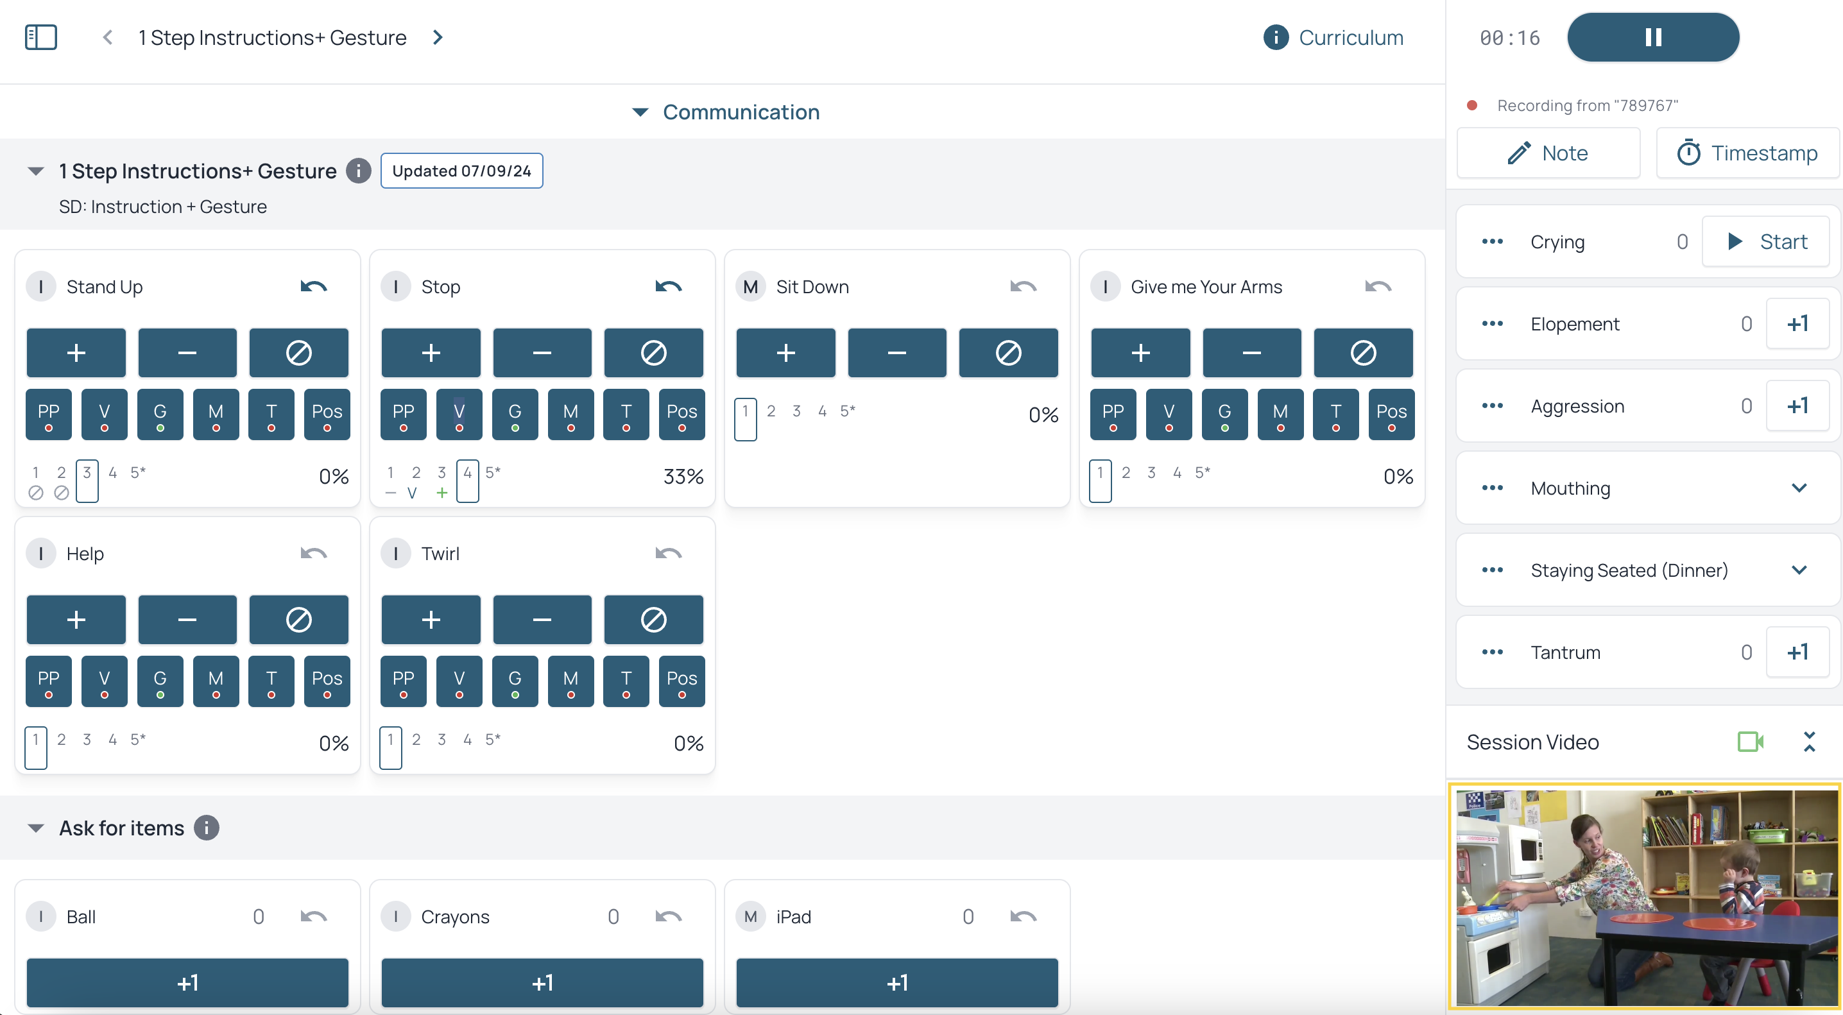Record incorrect (−) for Twirl

coord(542,619)
